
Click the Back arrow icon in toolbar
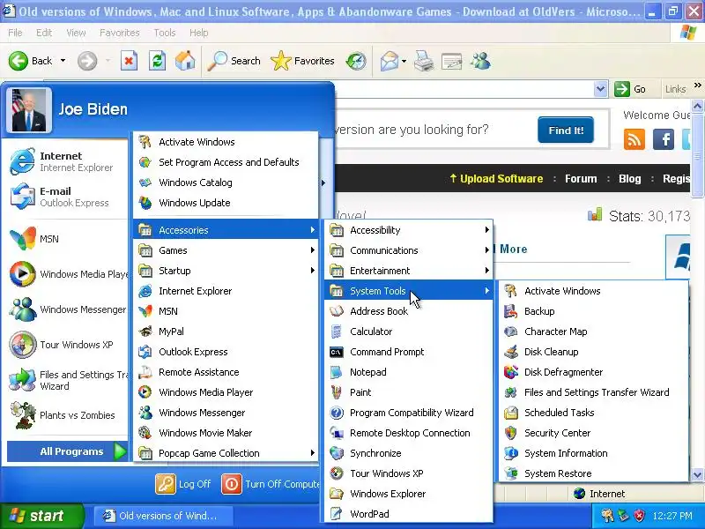click(x=19, y=61)
